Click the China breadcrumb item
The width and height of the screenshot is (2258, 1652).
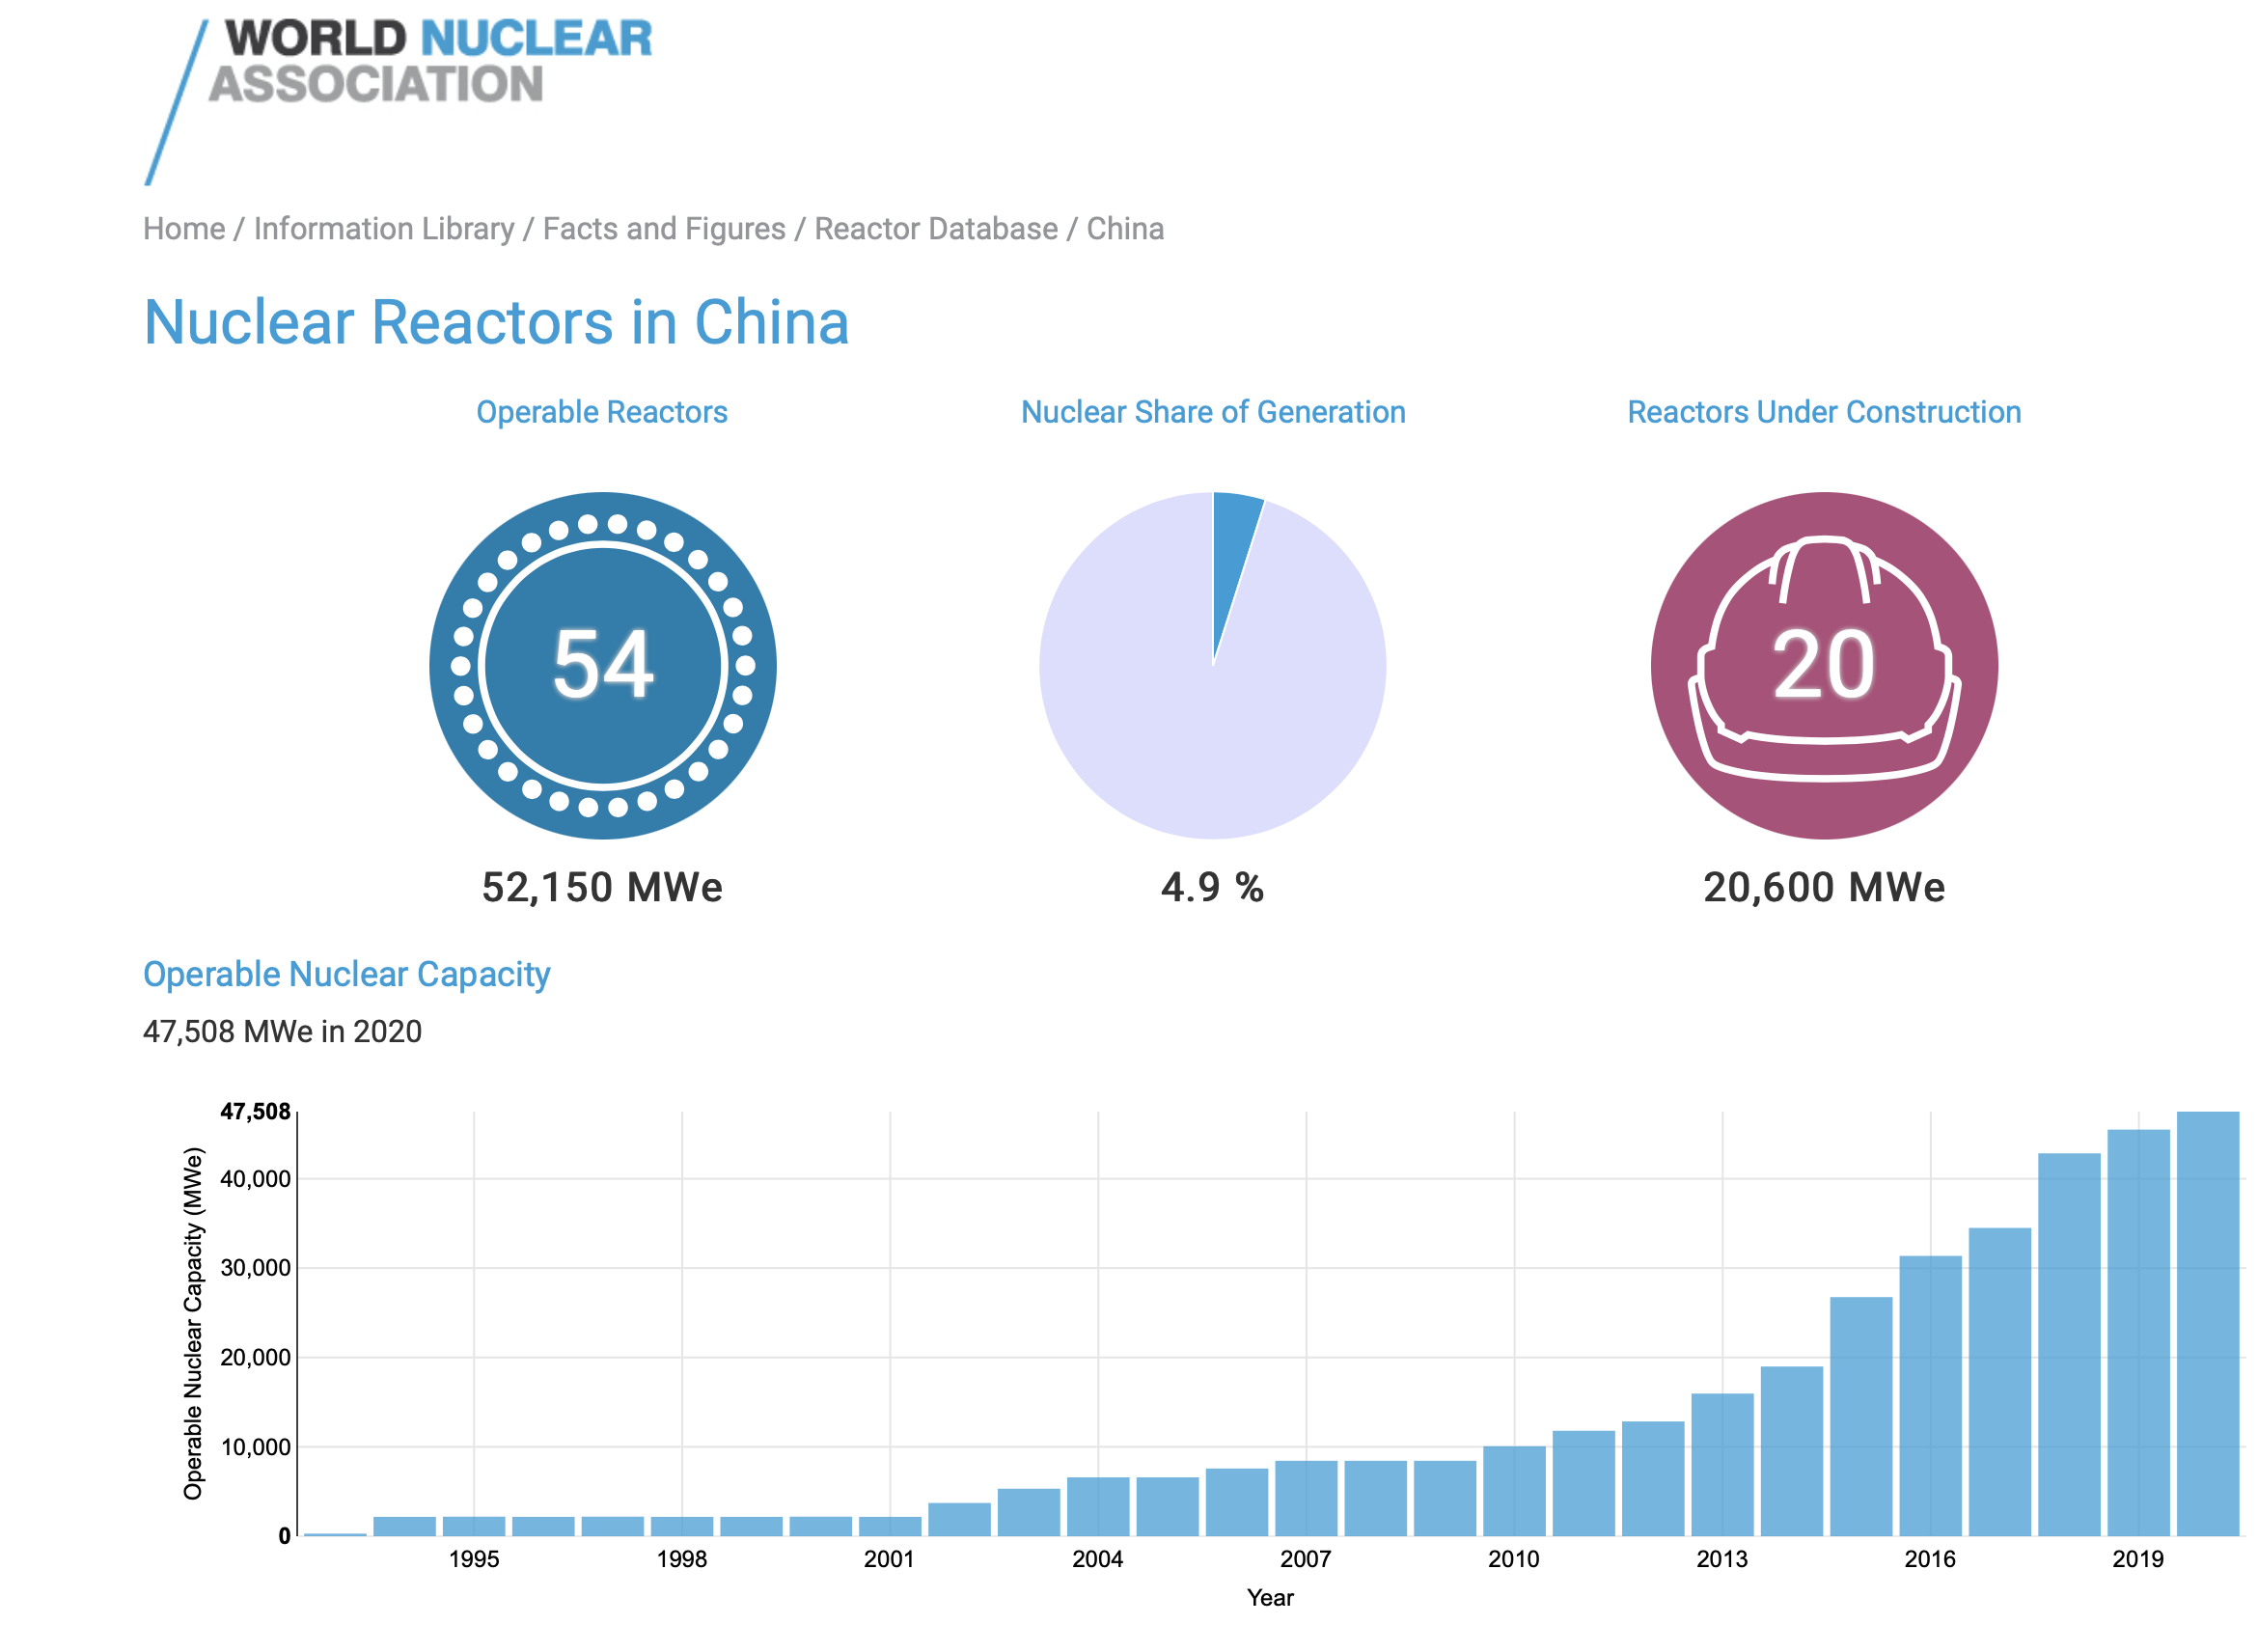(1124, 229)
